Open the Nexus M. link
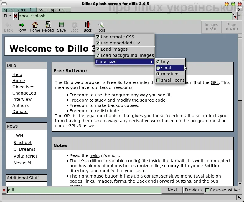Image resolution: width=244 pixels, height=202 pixels. pyautogui.click(x=23, y=163)
